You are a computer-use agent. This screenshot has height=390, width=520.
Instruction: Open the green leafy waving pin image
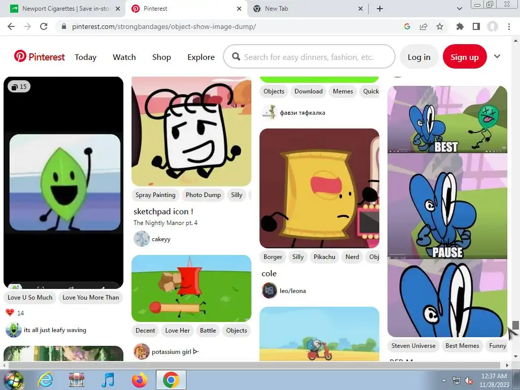click(63, 182)
